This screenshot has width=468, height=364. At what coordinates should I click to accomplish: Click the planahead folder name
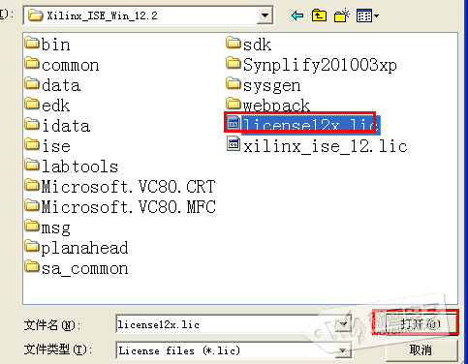tap(84, 248)
